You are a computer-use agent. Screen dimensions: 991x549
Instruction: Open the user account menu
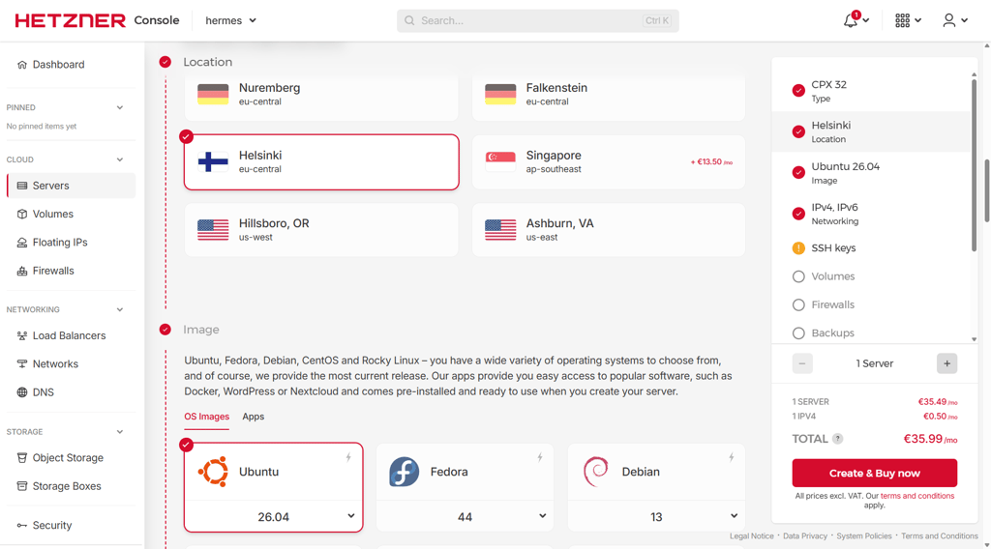click(x=948, y=21)
